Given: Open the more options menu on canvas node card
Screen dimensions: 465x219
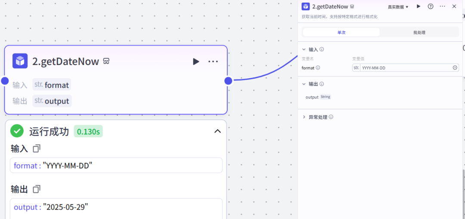Looking at the screenshot, I should tap(213, 62).
